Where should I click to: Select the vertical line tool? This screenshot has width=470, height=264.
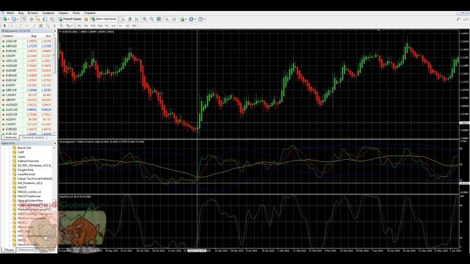tap(20, 26)
